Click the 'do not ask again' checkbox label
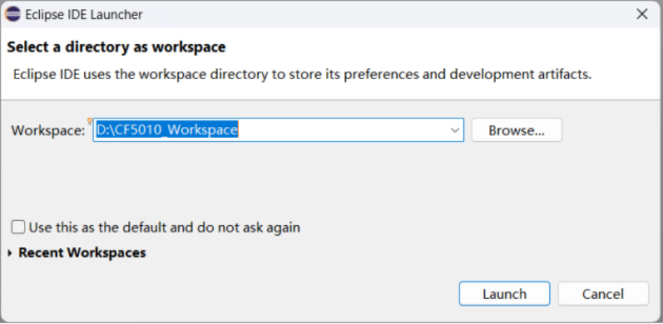 coord(165,227)
